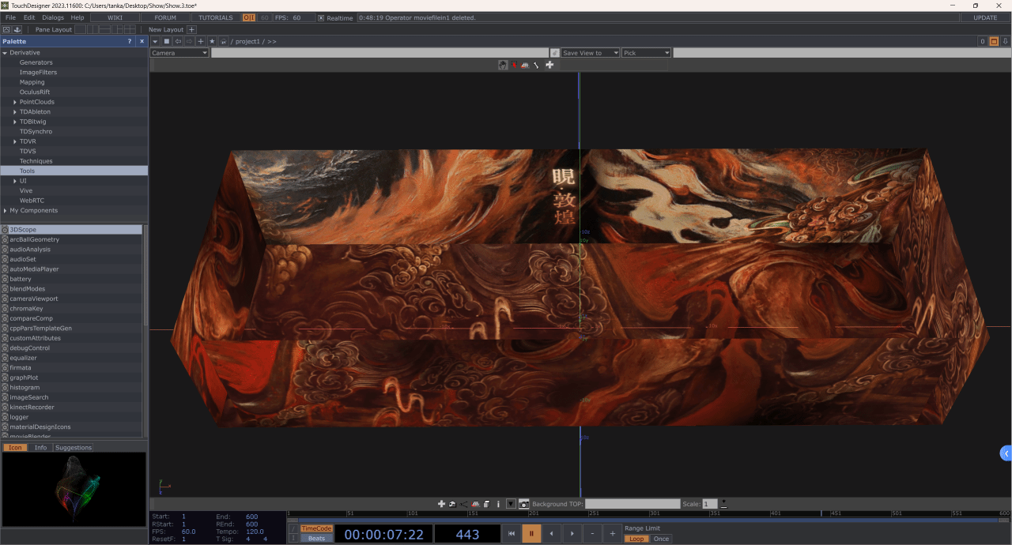
Task: Expand the TDAbleton folder
Action: tap(15, 112)
